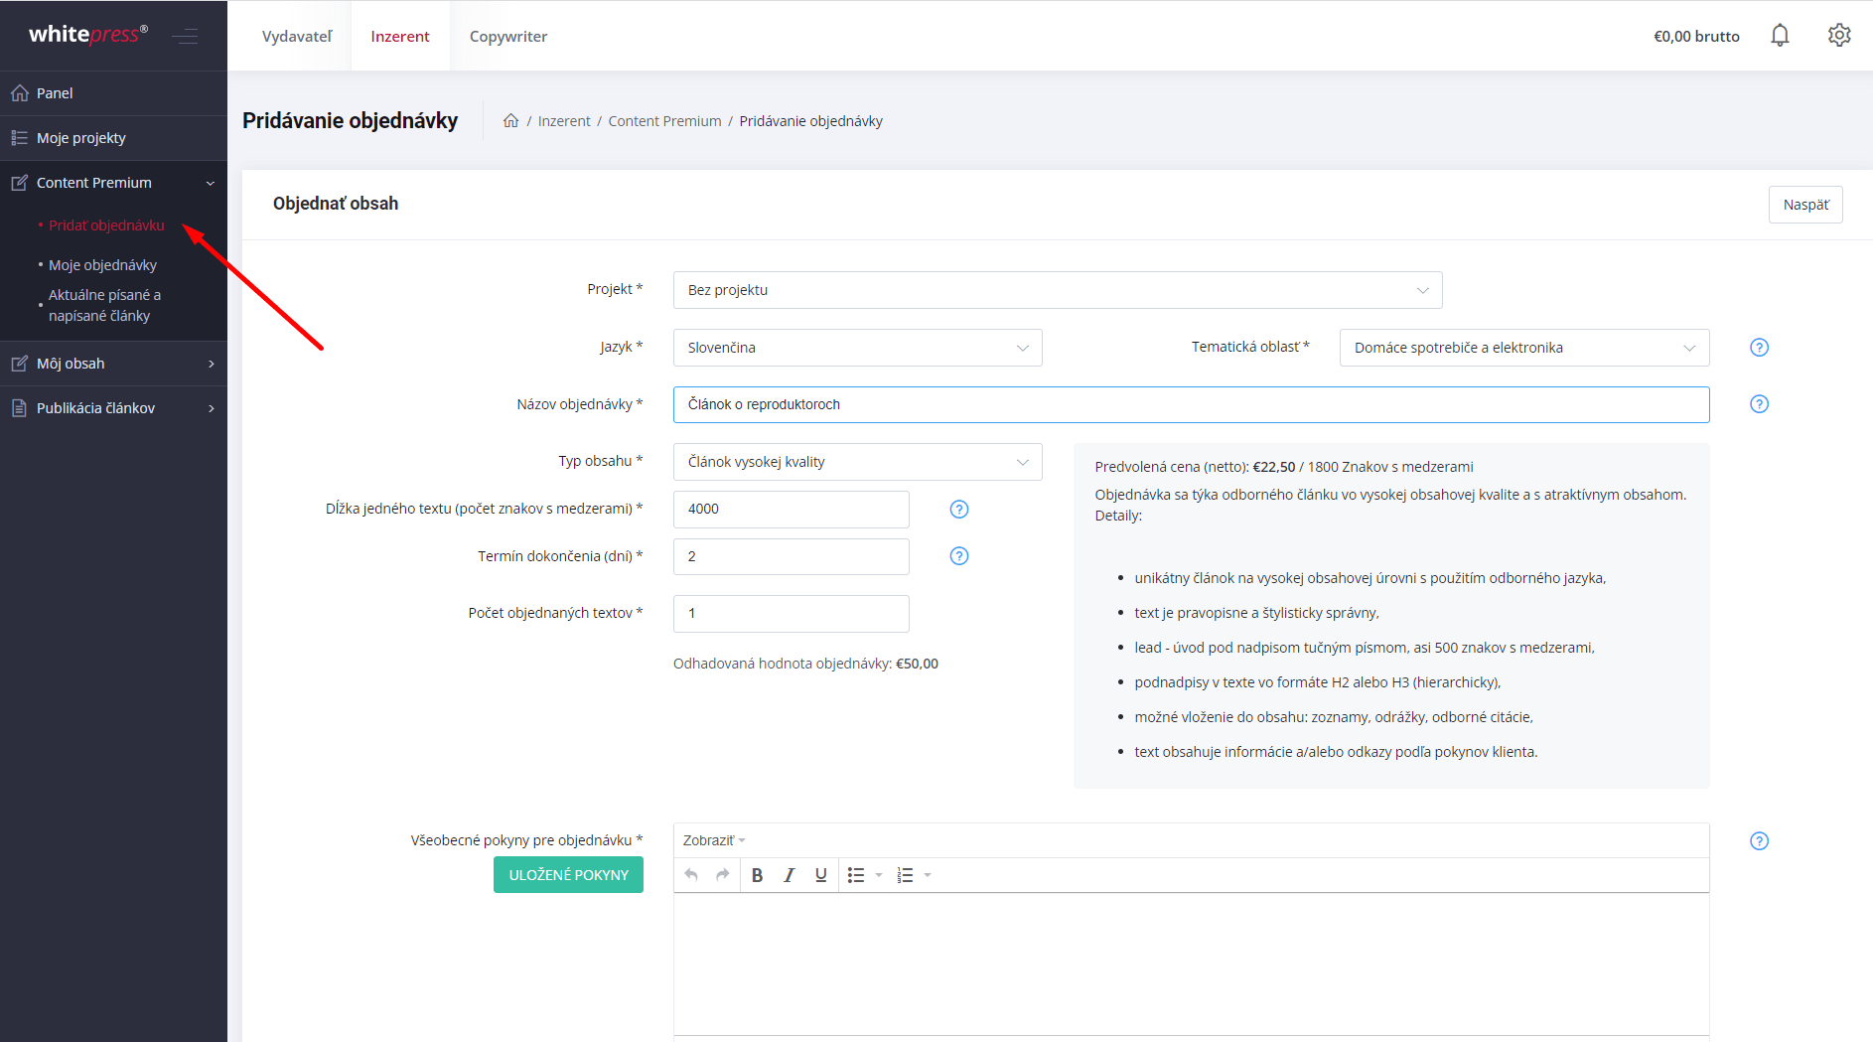Click the Názov objednávky text field
The height and width of the screenshot is (1042, 1873).
[x=1190, y=404]
